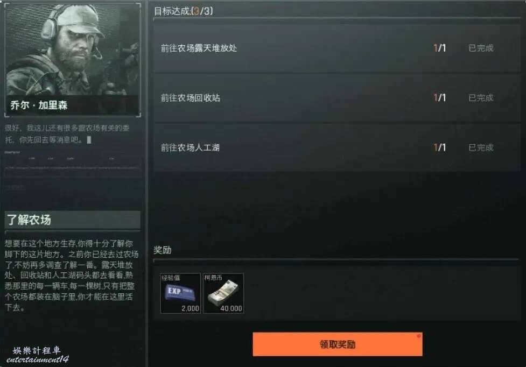526x367 pixels.
Task: Click the 奖励 rewards section header
Action: coord(163,250)
